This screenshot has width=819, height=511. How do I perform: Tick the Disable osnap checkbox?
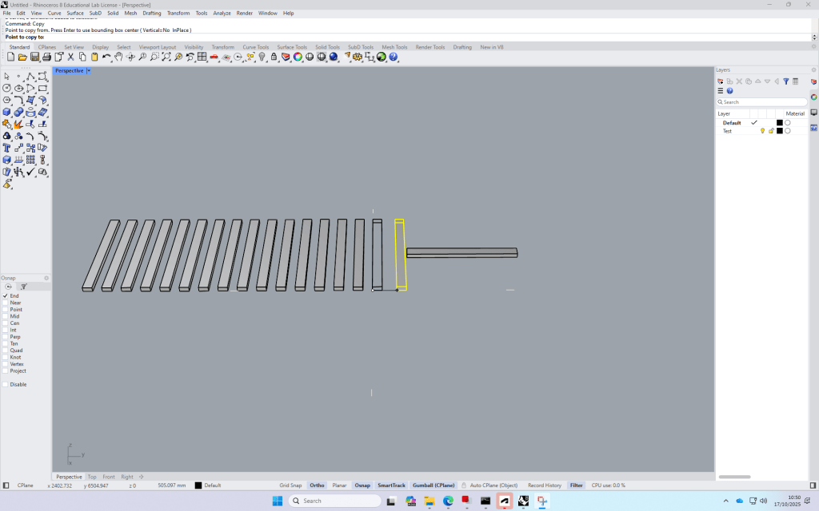pos(5,384)
